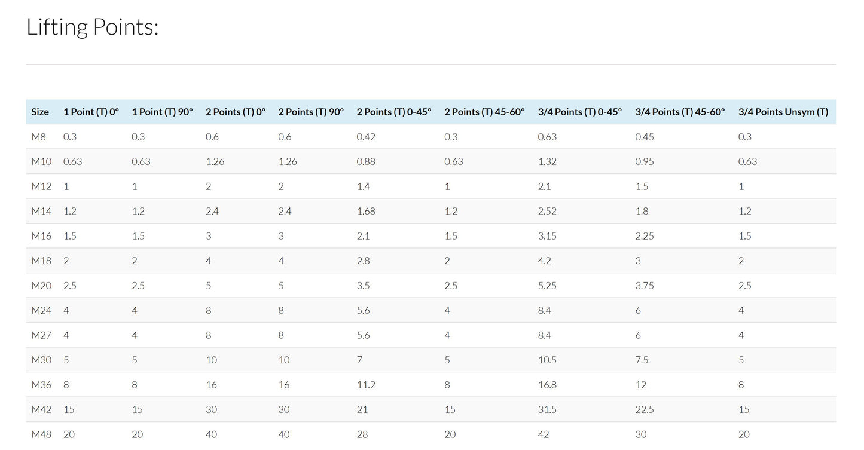Click the 1.8 value in the M14 row
This screenshot has width=864, height=450.
tap(642, 211)
